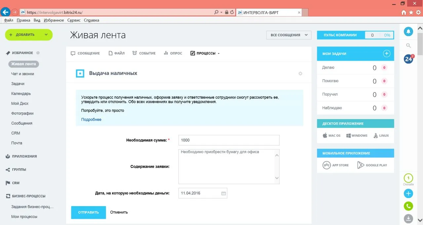This screenshot has height=225, width=423.
Task: Open settings gear next to Выдача наличных
Action: point(300,74)
